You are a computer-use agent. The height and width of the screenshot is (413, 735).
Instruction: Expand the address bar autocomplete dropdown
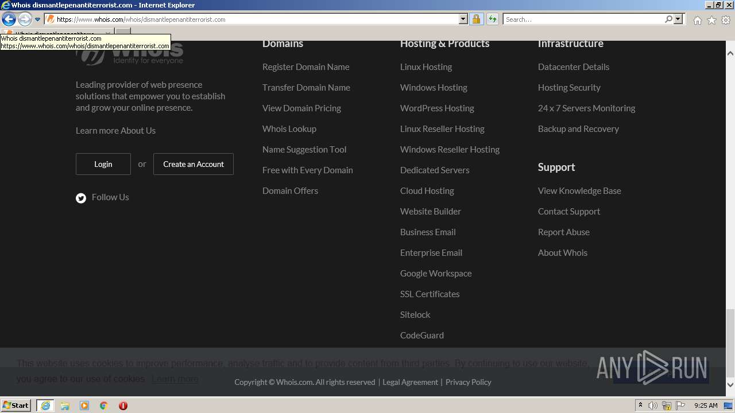463,20
